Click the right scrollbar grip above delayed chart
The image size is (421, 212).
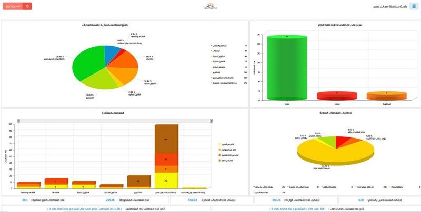210,120
